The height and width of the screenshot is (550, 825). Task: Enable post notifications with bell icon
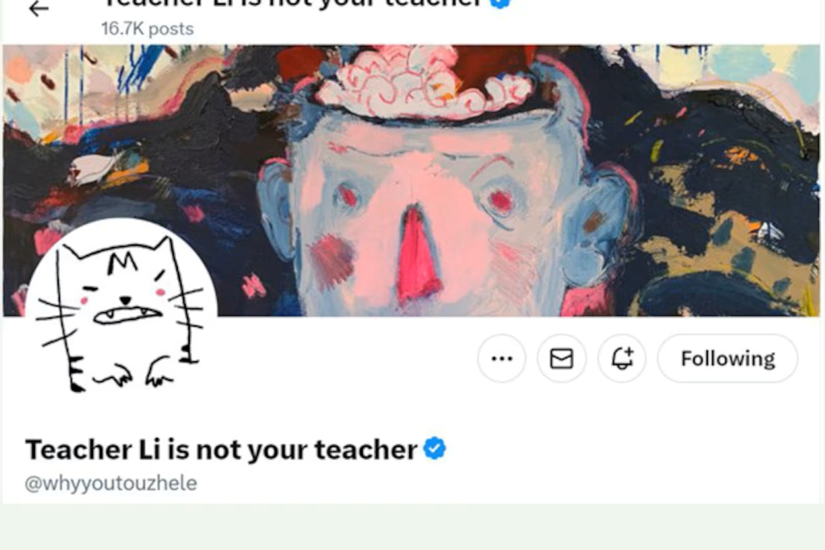pos(622,358)
